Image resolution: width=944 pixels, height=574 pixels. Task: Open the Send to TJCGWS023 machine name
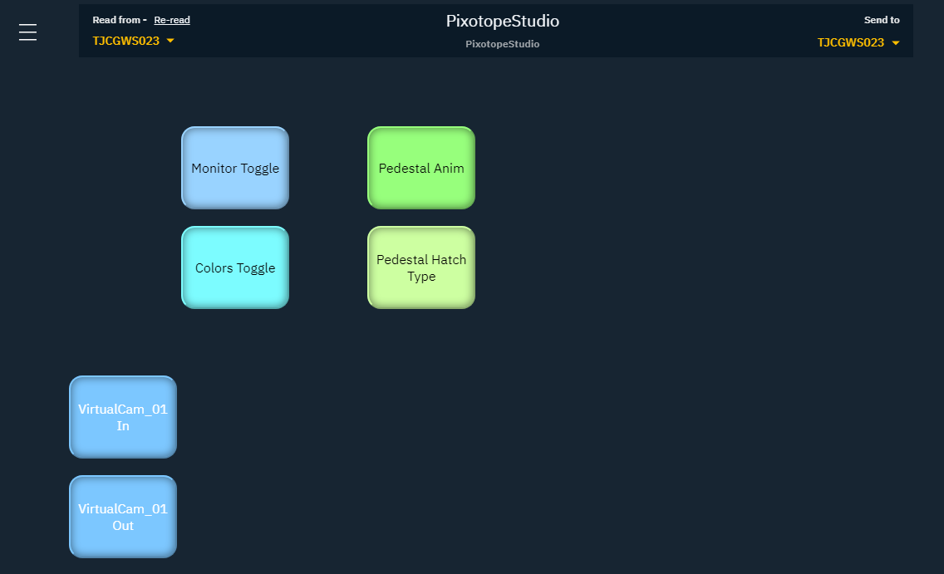point(850,43)
